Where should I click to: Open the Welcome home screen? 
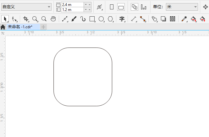(3, 27)
